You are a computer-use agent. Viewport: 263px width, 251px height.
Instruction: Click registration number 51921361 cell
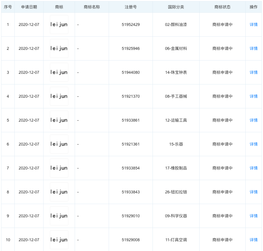pos(131,144)
